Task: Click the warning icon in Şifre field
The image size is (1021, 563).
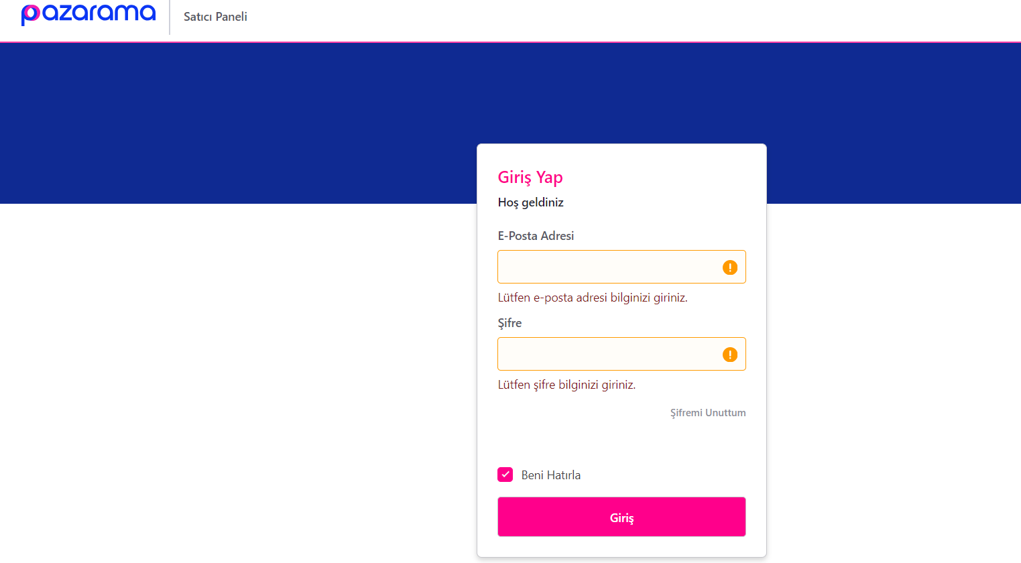Action: tap(730, 355)
